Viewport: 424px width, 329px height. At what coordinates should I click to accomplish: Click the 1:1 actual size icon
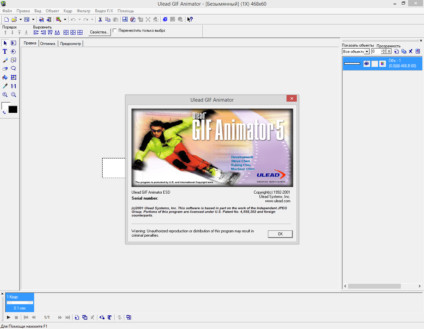(14, 86)
